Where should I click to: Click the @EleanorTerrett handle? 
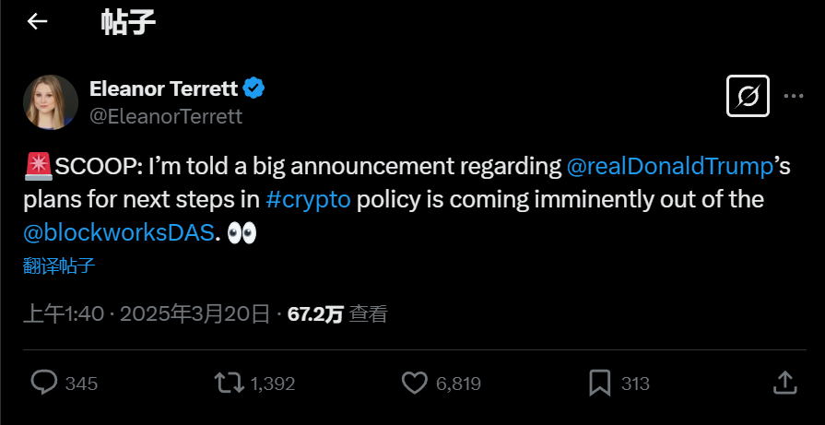[x=166, y=116]
